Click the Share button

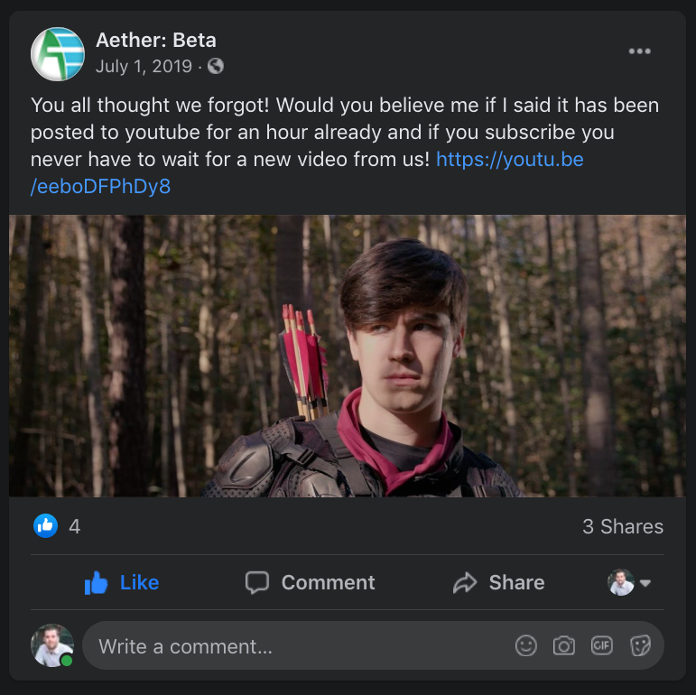click(498, 583)
